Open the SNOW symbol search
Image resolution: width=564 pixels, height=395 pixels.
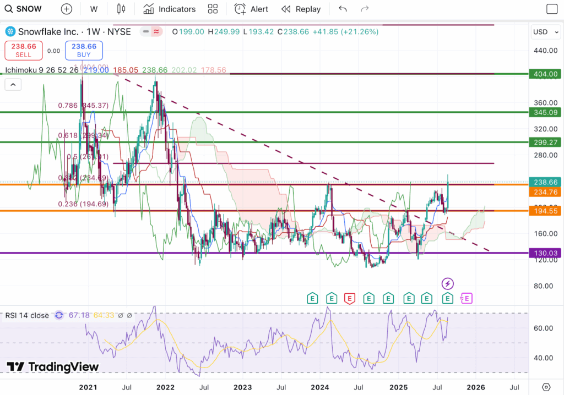[x=22, y=9]
